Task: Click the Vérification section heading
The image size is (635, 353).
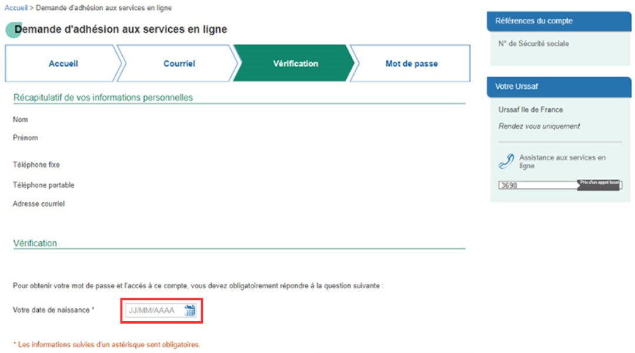Action: [35, 243]
